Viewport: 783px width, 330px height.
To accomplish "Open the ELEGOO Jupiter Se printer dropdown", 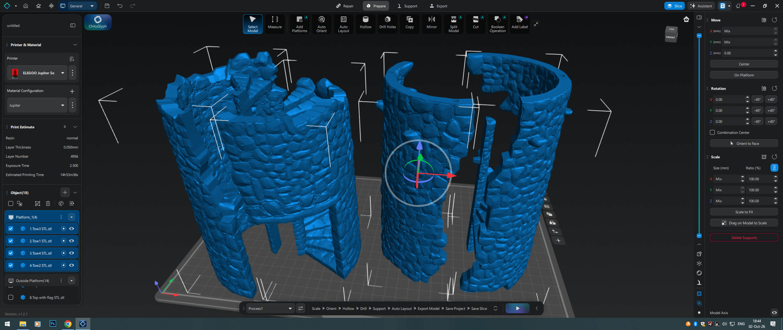I will pos(37,73).
